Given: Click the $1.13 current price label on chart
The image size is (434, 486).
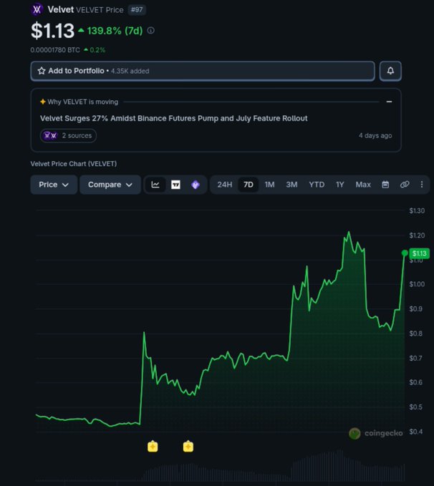Looking at the screenshot, I should [420, 253].
